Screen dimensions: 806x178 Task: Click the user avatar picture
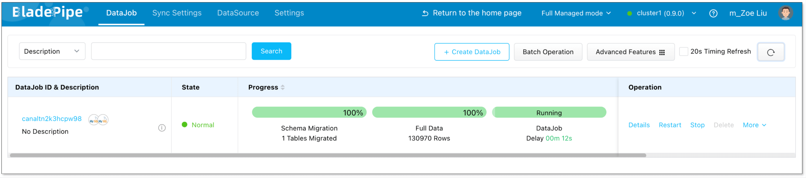coord(785,13)
